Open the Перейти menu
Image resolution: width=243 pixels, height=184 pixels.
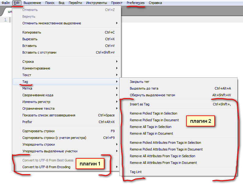[75, 3]
